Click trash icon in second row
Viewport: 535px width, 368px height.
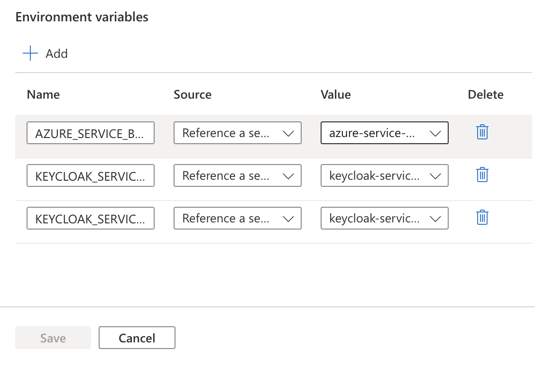click(482, 175)
